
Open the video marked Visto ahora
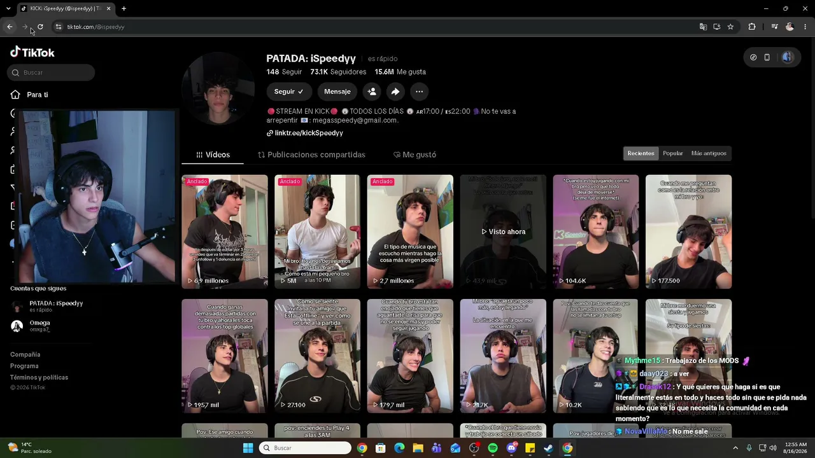coord(503,232)
